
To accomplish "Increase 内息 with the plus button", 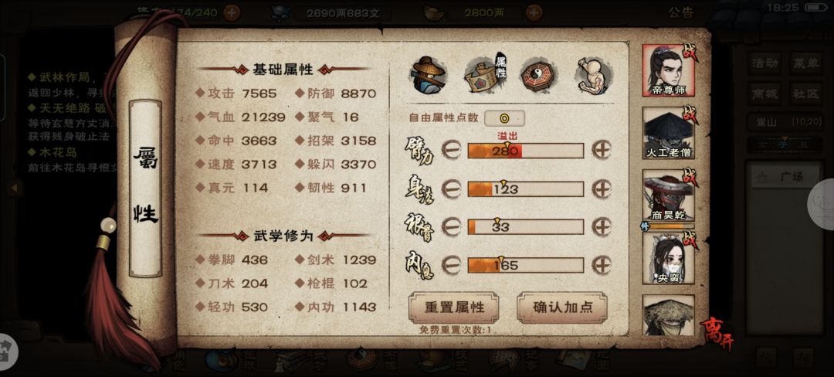I will pos(602,265).
